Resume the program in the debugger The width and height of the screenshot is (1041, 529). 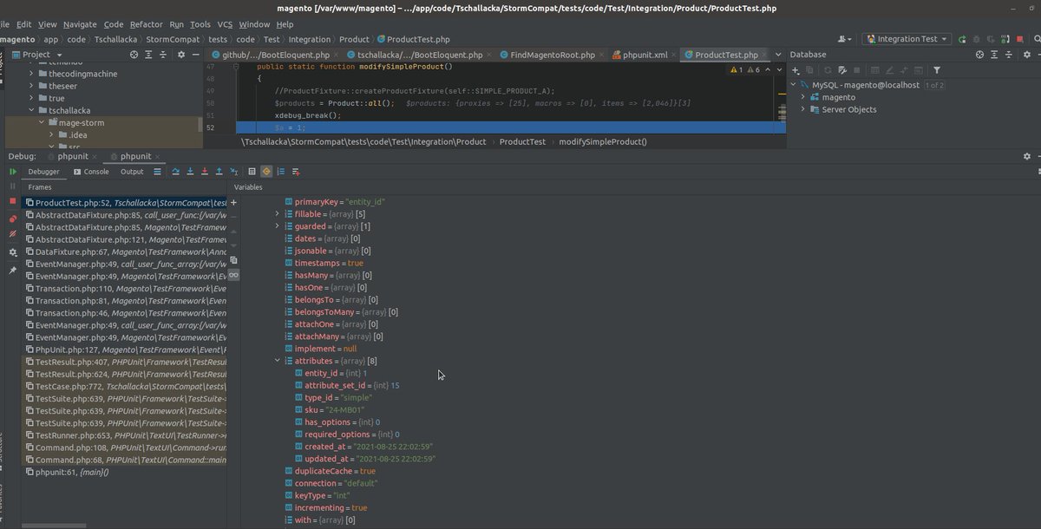click(13, 172)
